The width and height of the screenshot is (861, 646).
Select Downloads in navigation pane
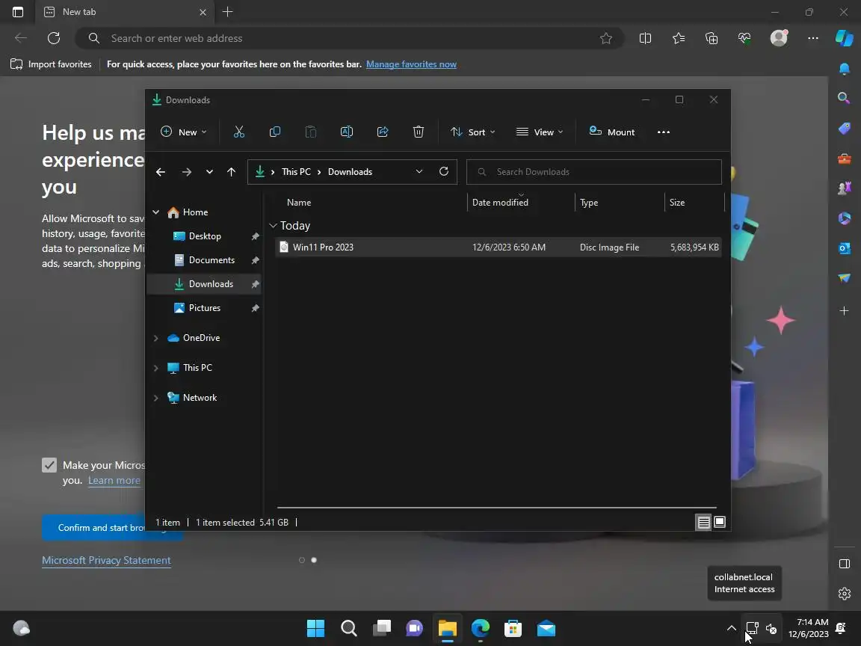pos(204,284)
